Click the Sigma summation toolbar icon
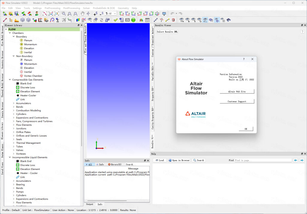The width and height of the screenshot is (307, 214). (58, 20)
